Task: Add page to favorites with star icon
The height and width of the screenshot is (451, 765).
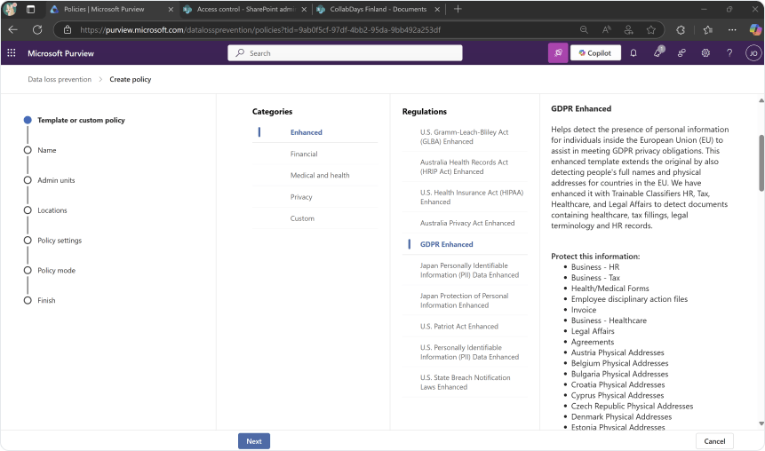Action: pos(651,30)
